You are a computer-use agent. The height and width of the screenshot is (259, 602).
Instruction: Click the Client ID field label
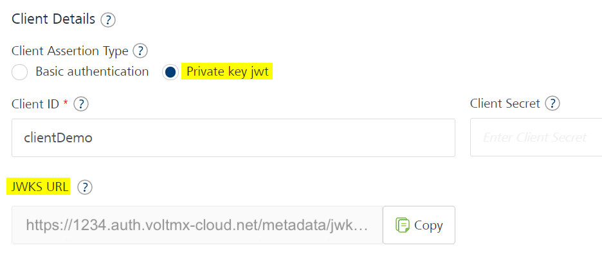(x=35, y=103)
